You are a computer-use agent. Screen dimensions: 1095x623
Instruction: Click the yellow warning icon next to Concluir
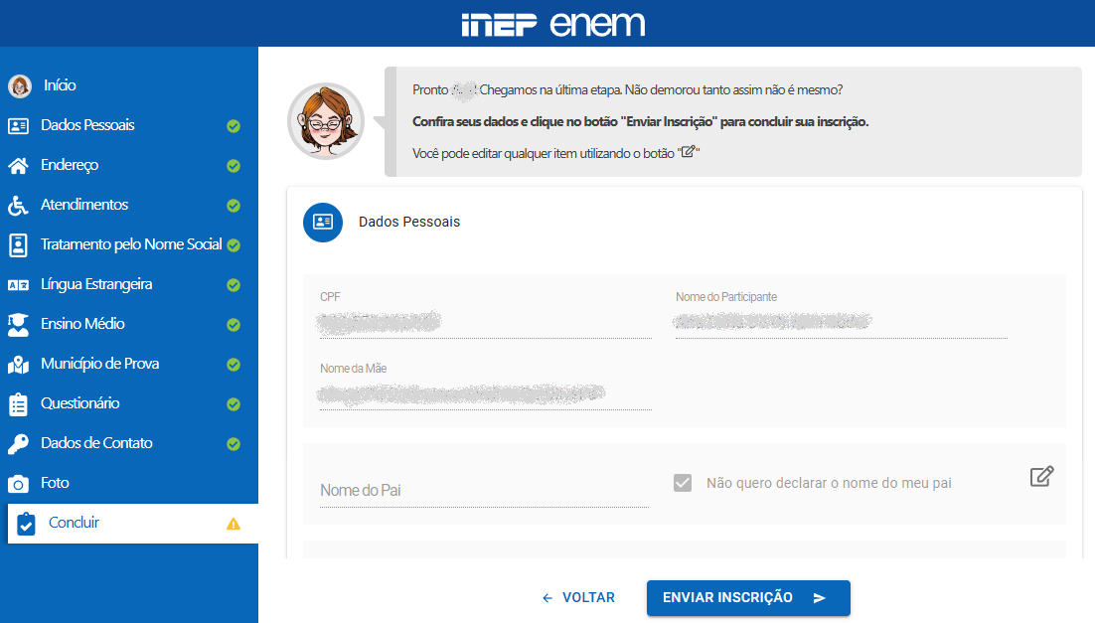(234, 524)
